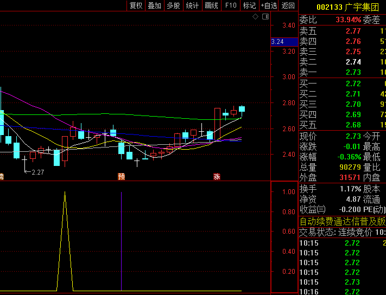Open the 叠加 overlay option
Screen dimensions: 386x295
(x=155, y=5)
